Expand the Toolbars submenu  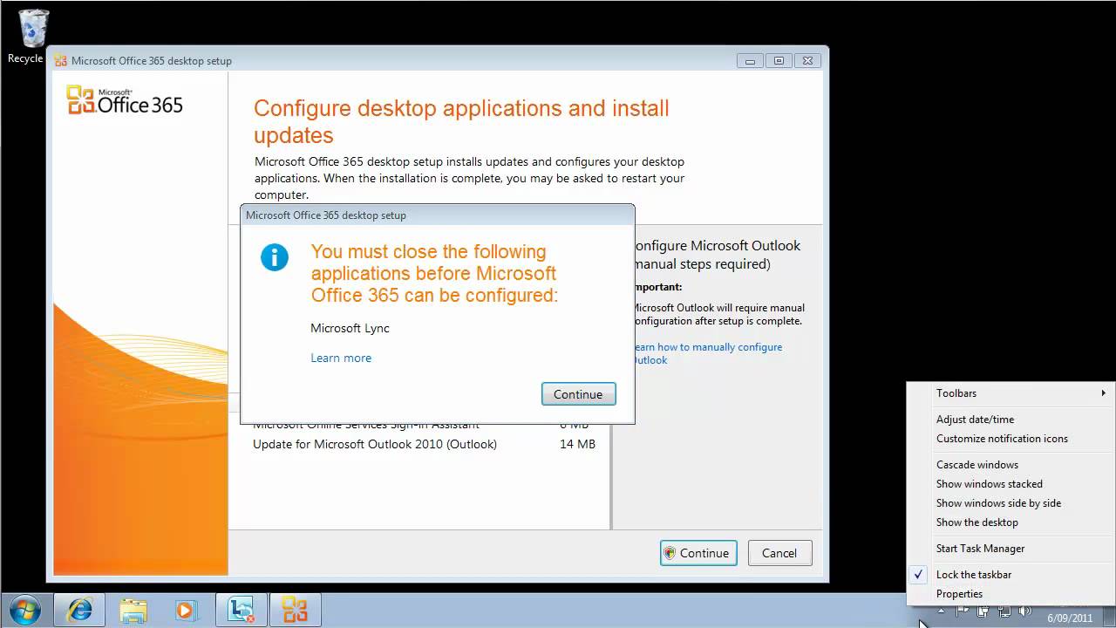[1011, 393]
